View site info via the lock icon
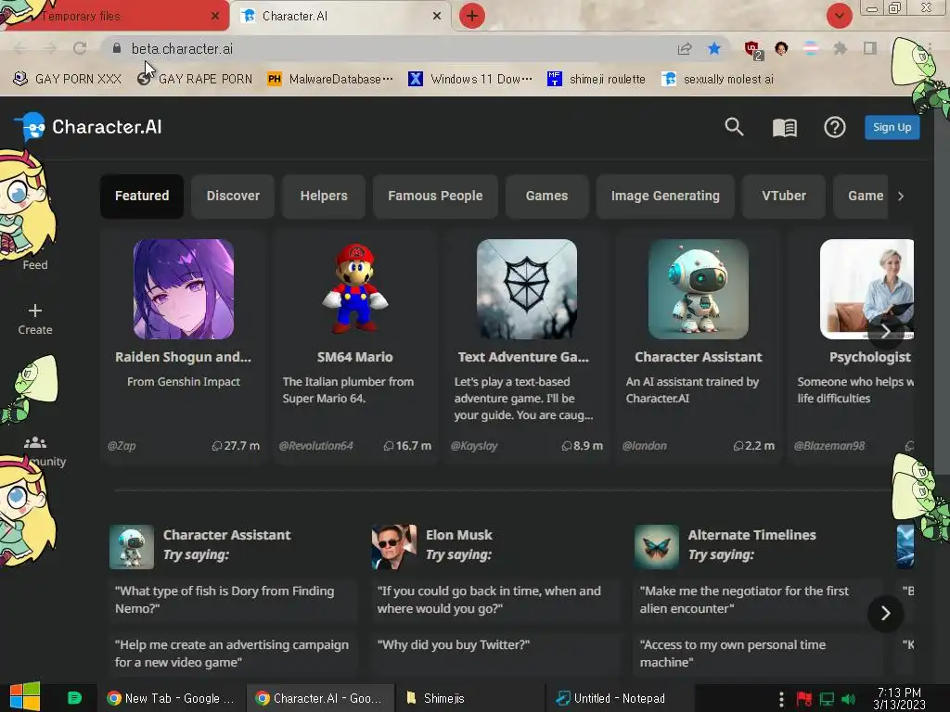The image size is (950, 712). coord(116,48)
